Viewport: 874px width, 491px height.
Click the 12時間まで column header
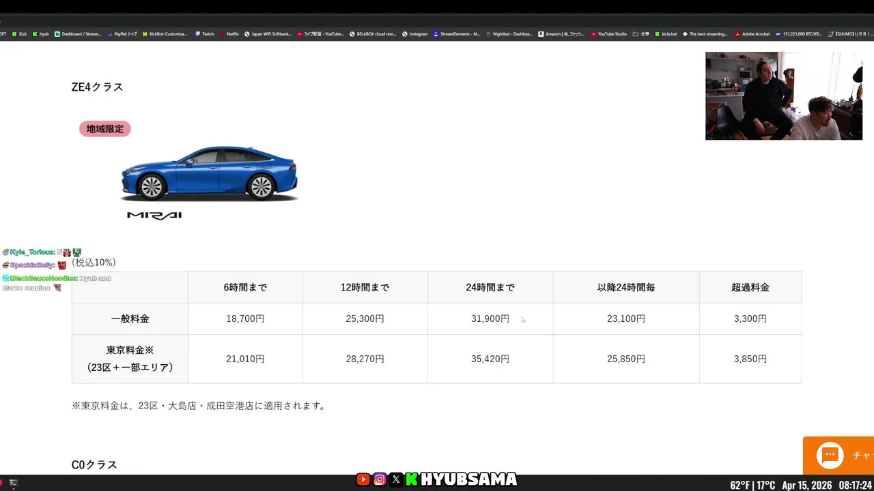[365, 288]
